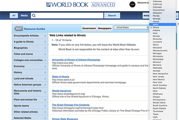
Task: Open Plant and animal life category
Action: pyautogui.click(x=30, y=100)
